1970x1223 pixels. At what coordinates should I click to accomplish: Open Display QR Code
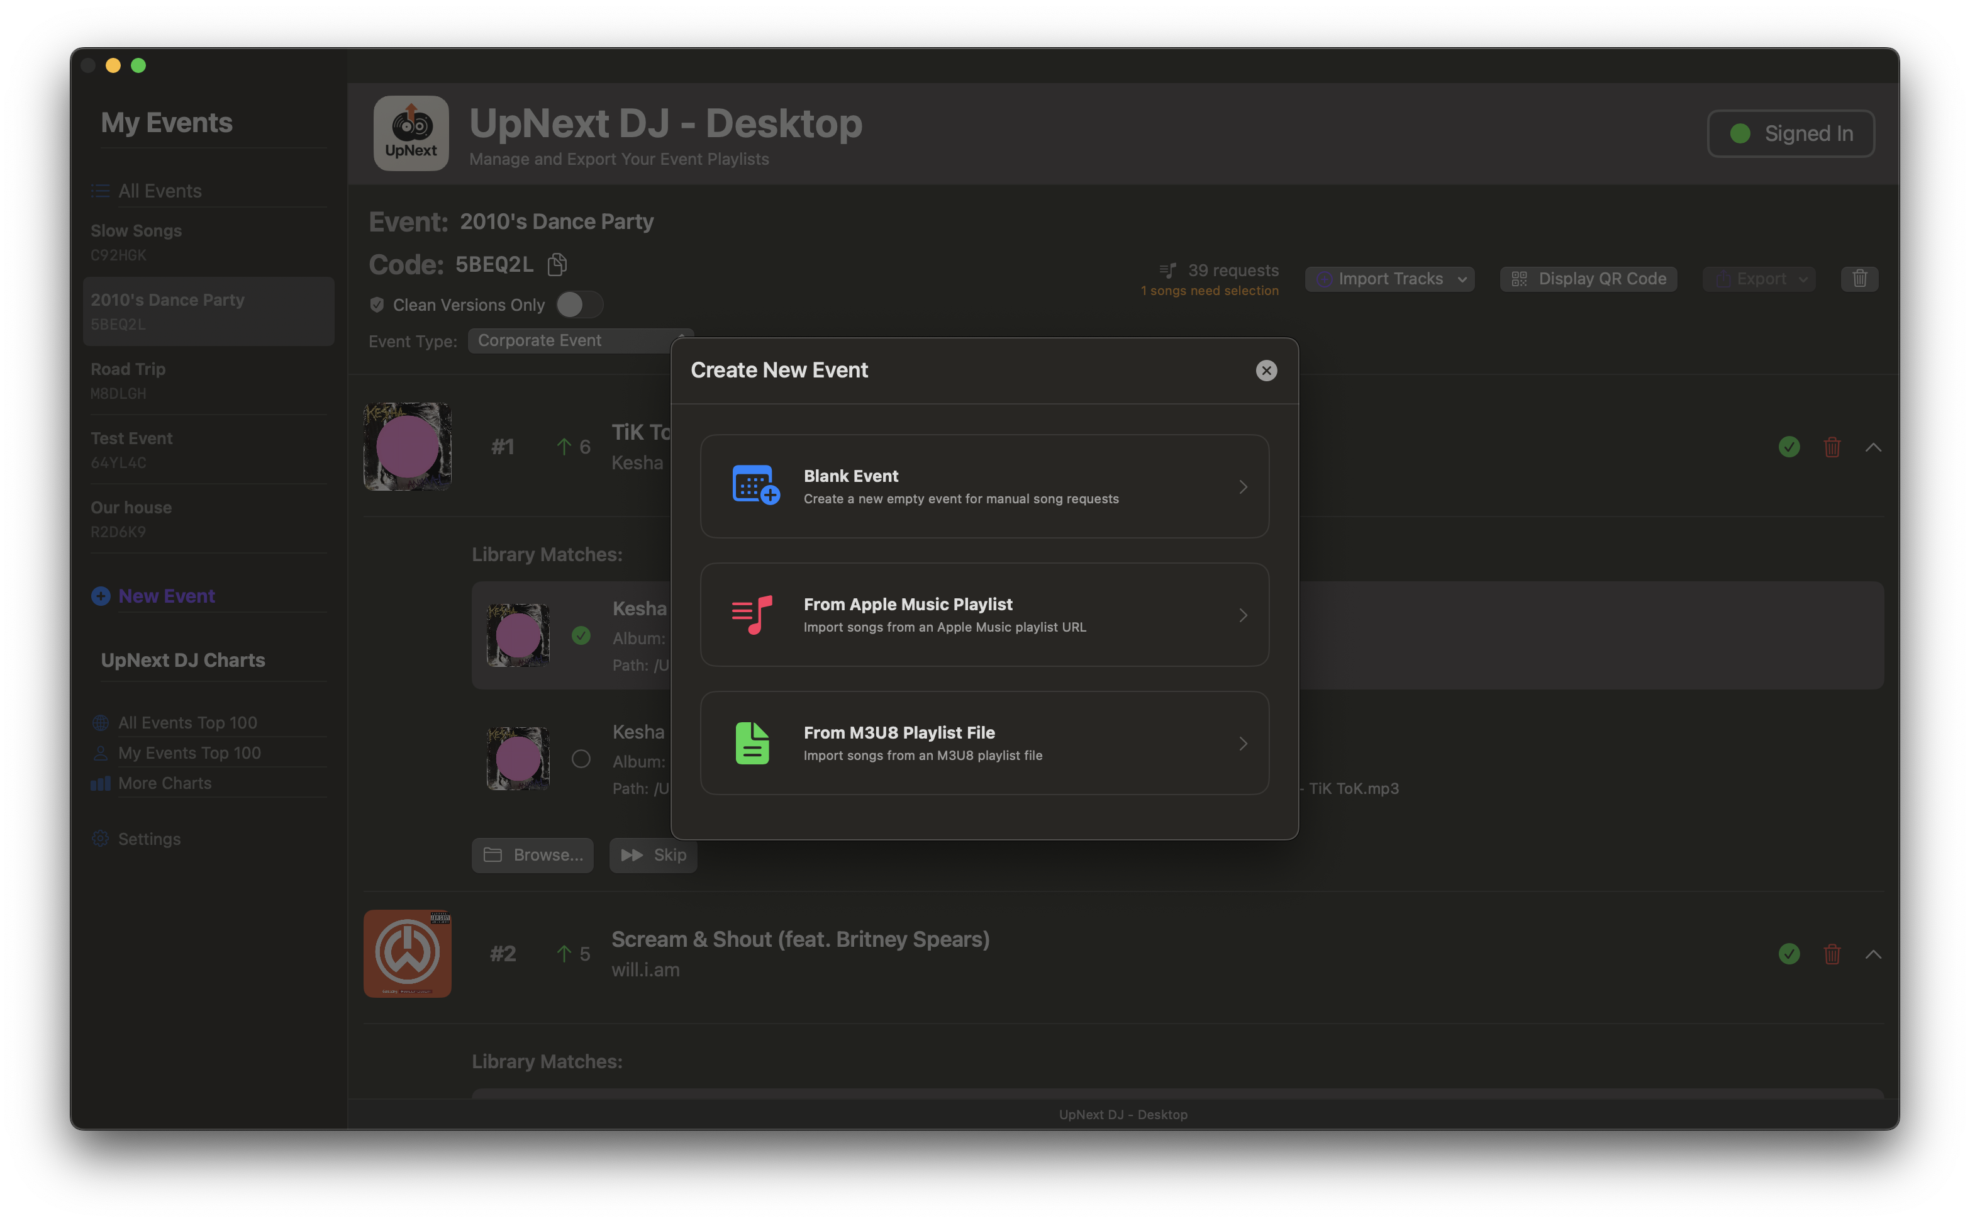[1588, 278]
